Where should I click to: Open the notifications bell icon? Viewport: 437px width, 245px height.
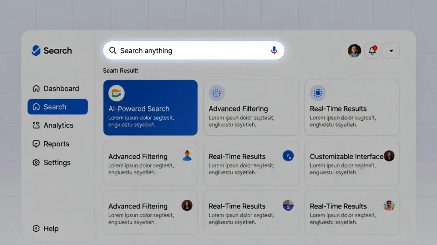point(373,51)
